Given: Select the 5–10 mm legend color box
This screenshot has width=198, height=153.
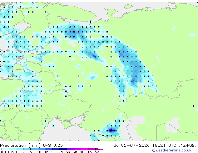Looking at the screenshot, I should click(x=34, y=149).
